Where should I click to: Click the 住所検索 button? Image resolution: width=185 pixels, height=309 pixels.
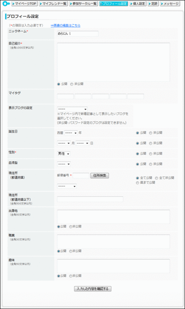coord(99,176)
